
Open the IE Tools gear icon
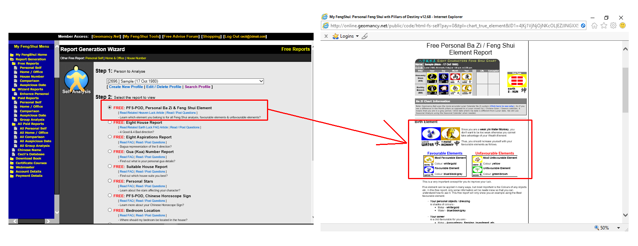point(613,26)
